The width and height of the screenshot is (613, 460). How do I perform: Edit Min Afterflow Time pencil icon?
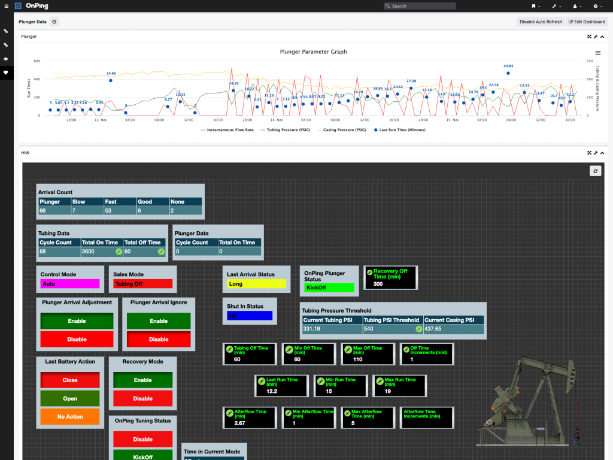(x=289, y=413)
